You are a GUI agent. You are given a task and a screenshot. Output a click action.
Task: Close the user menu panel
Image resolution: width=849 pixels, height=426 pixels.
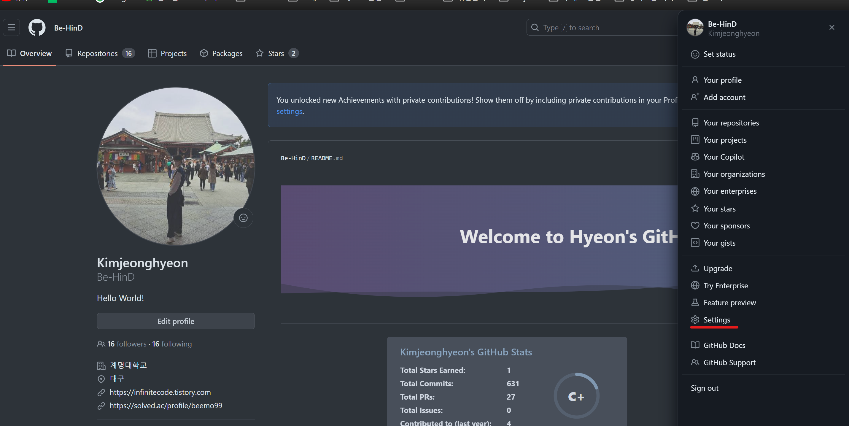[x=831, y=27]
